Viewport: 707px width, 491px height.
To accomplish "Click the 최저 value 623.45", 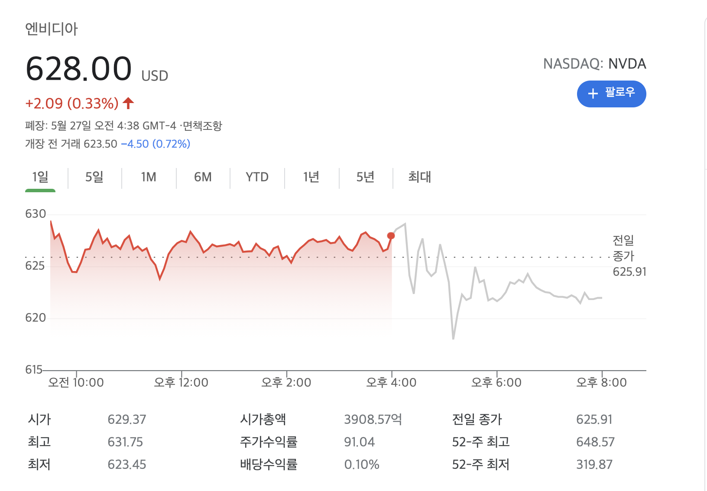I will (x=127, y=464).
